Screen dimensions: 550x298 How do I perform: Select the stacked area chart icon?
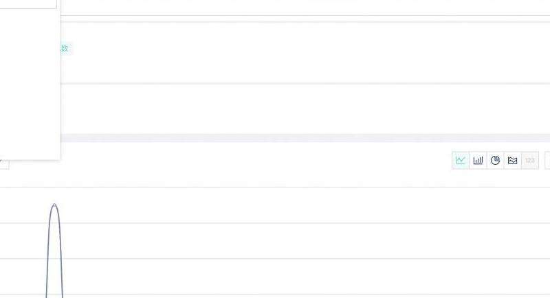512,161
